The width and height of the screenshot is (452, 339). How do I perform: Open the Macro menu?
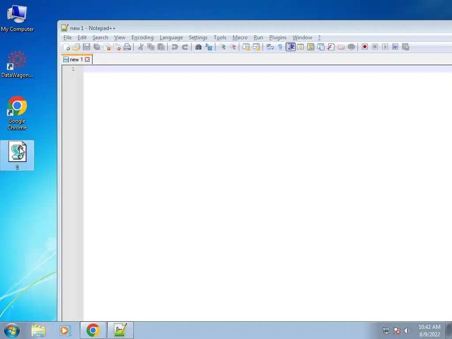click(x=240, y=38)
